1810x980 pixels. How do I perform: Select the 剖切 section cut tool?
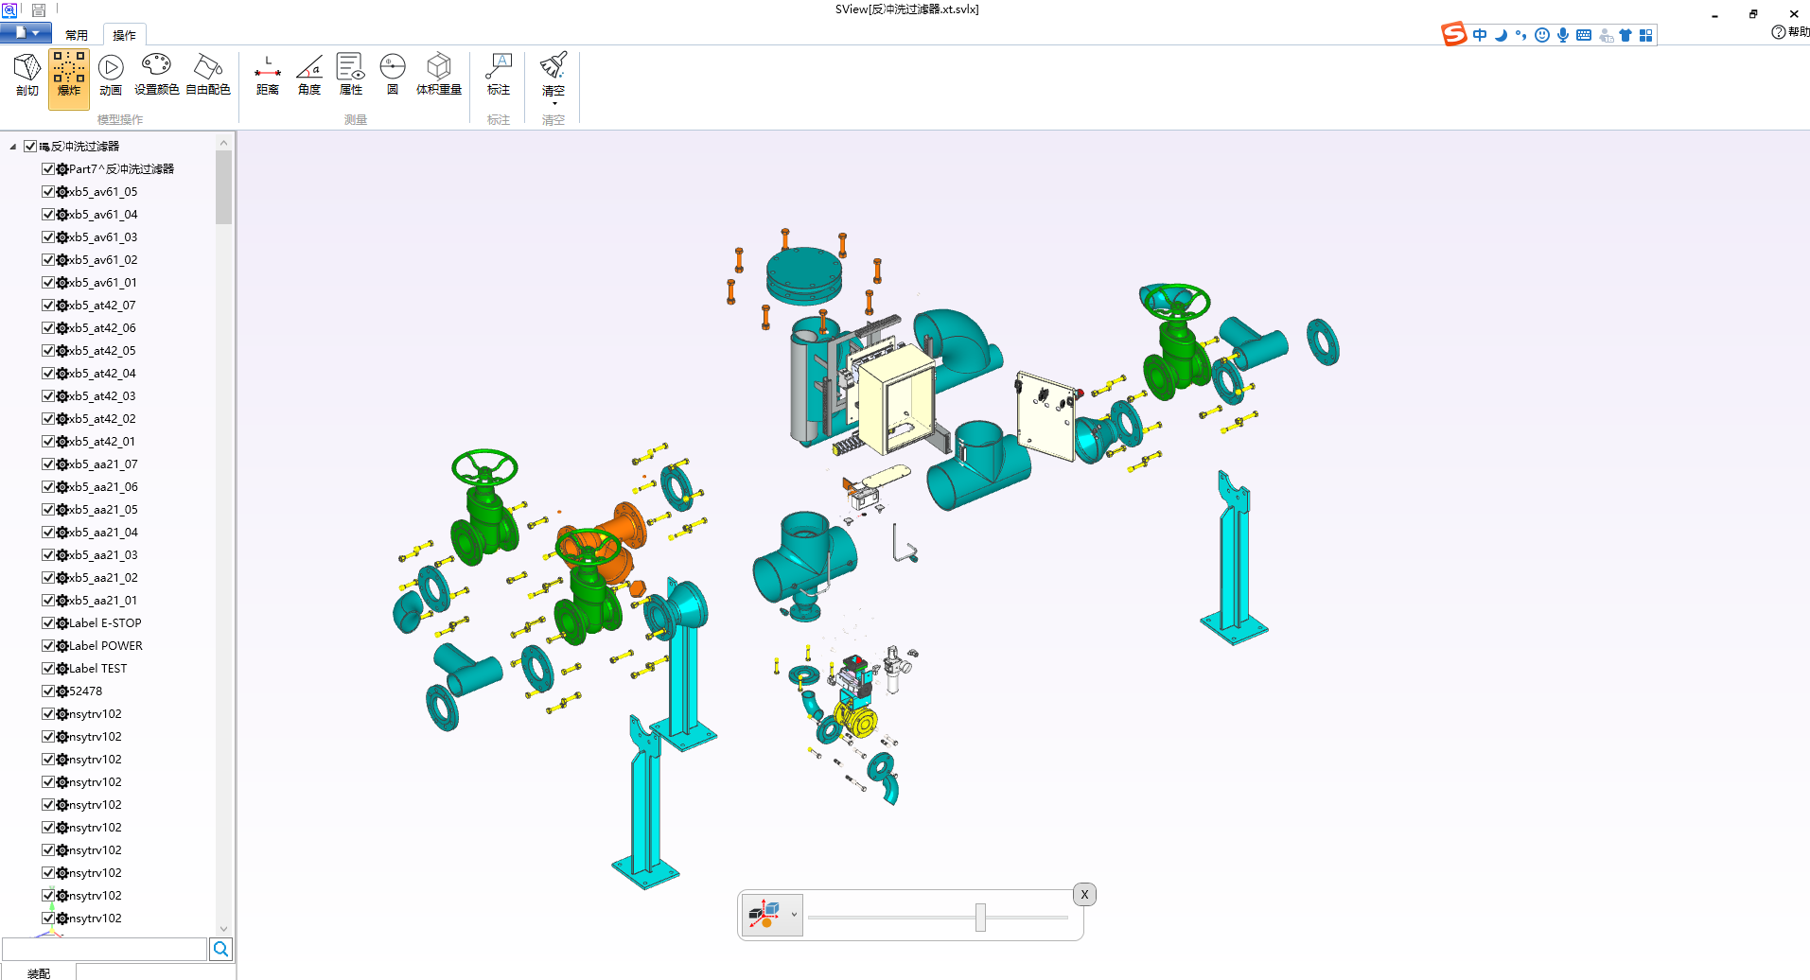[x=27, y=75]
